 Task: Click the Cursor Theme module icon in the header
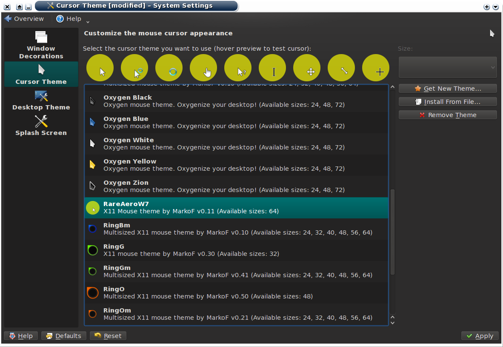coord(492,33)
